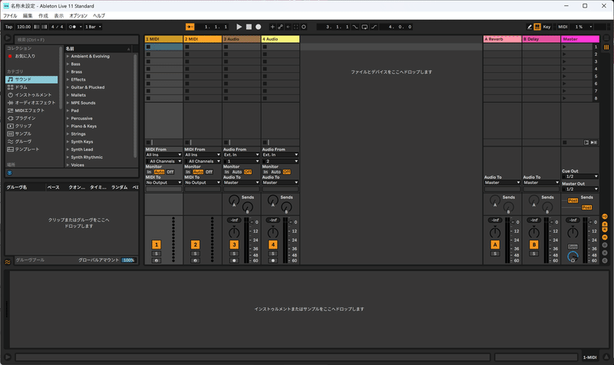Image resolution: width=614 pixels, height=365 pixels.
Task: Enable MIDI Map Mode switch
Action: coord(563,27)
